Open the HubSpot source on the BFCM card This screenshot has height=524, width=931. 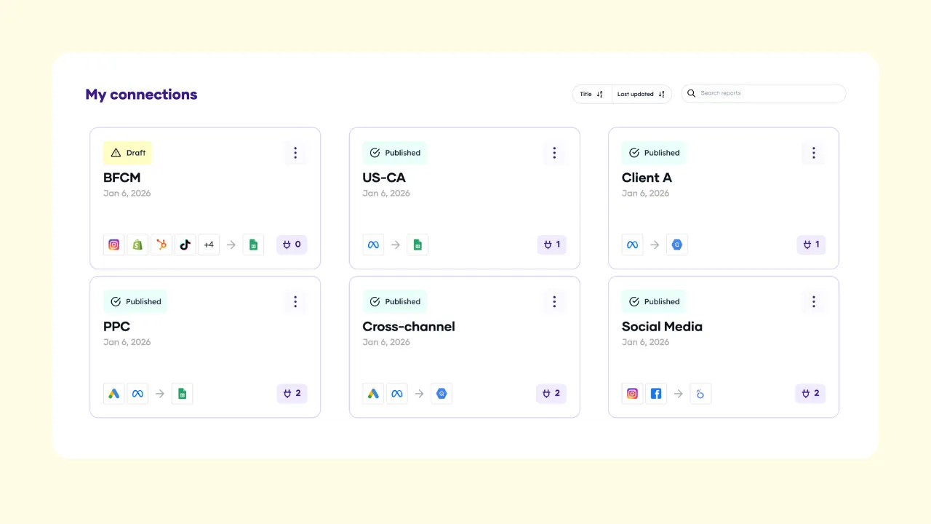click(x=161, y=245)
